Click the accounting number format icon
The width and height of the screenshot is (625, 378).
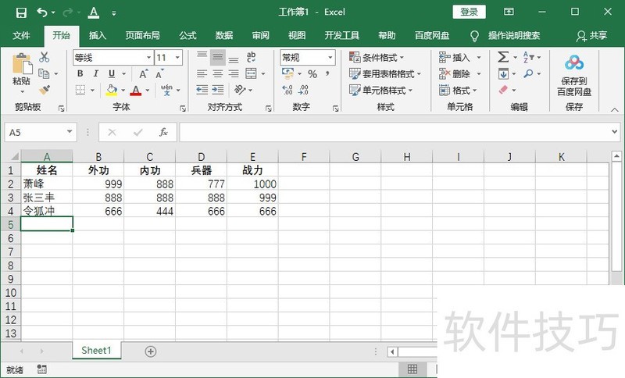(x=287, y=73)
